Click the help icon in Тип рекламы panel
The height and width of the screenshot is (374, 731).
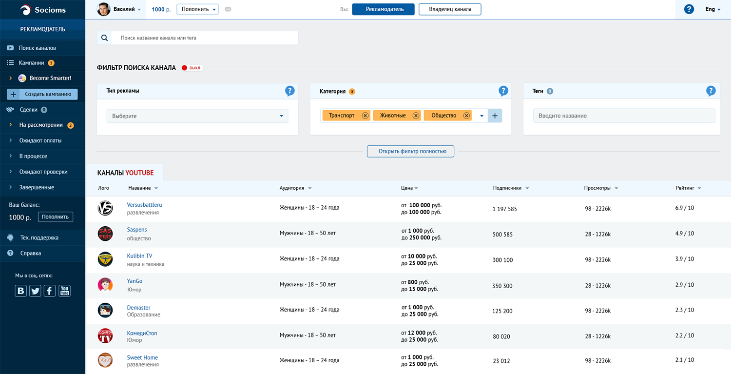pos(290,91)
